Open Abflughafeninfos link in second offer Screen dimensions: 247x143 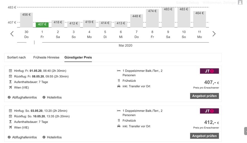pyautogui.click(x=24, y=137)
